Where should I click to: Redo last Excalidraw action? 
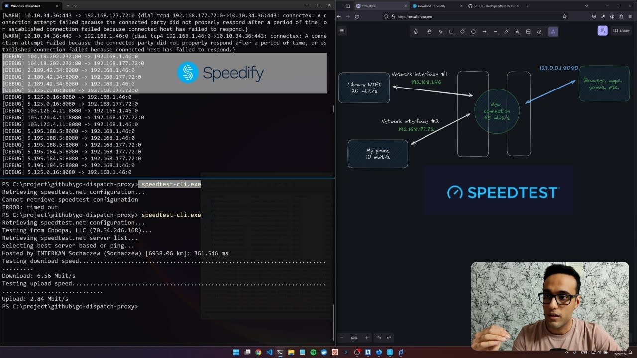389,338
